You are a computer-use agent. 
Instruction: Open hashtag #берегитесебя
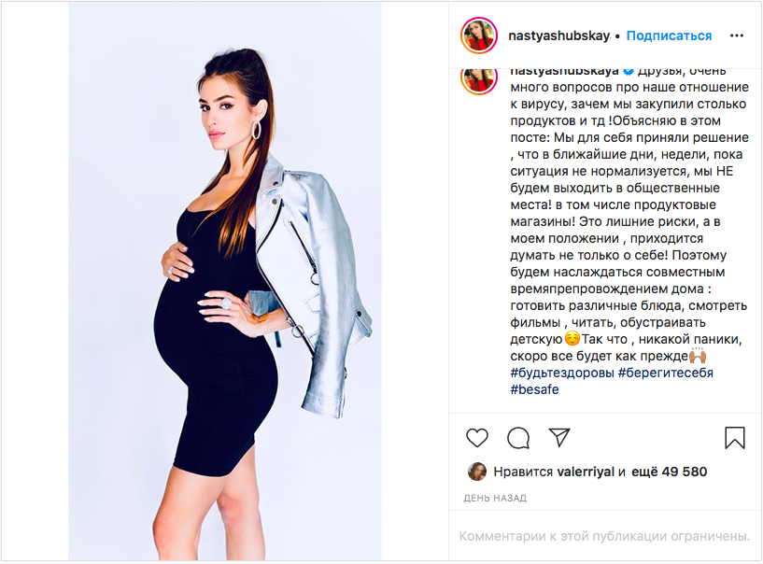[x=666, y=373]
